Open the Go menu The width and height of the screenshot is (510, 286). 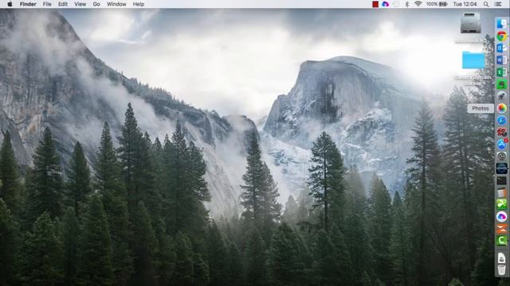[96, 4]
